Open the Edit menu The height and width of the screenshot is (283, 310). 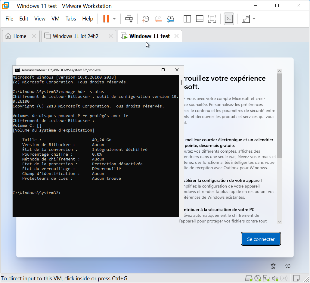tap(24, 19)
